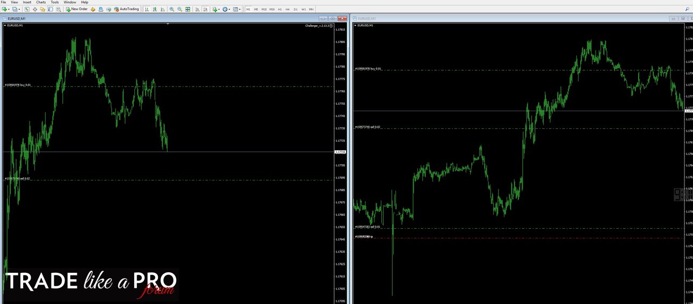
Task: Open the View menu
Action: tap(15, 2)
